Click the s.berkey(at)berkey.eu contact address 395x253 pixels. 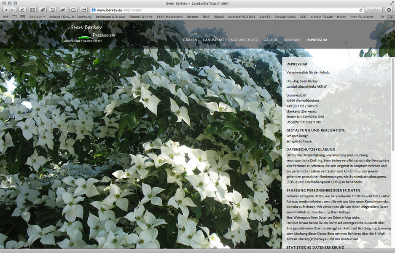(x=301, y=111)
